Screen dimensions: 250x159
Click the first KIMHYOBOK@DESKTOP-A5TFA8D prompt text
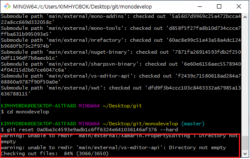pyautogui.click(x=39, y=106)
